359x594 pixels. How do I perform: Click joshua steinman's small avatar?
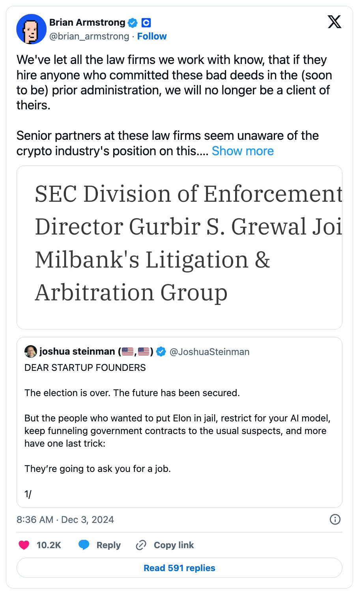pyautogui.click(x=30, y=352)
